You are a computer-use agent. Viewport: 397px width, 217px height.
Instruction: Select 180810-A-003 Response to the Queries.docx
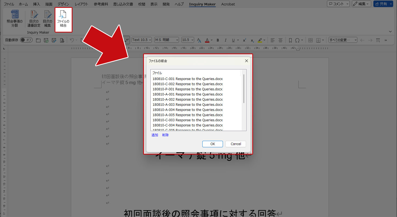[187, 105]
